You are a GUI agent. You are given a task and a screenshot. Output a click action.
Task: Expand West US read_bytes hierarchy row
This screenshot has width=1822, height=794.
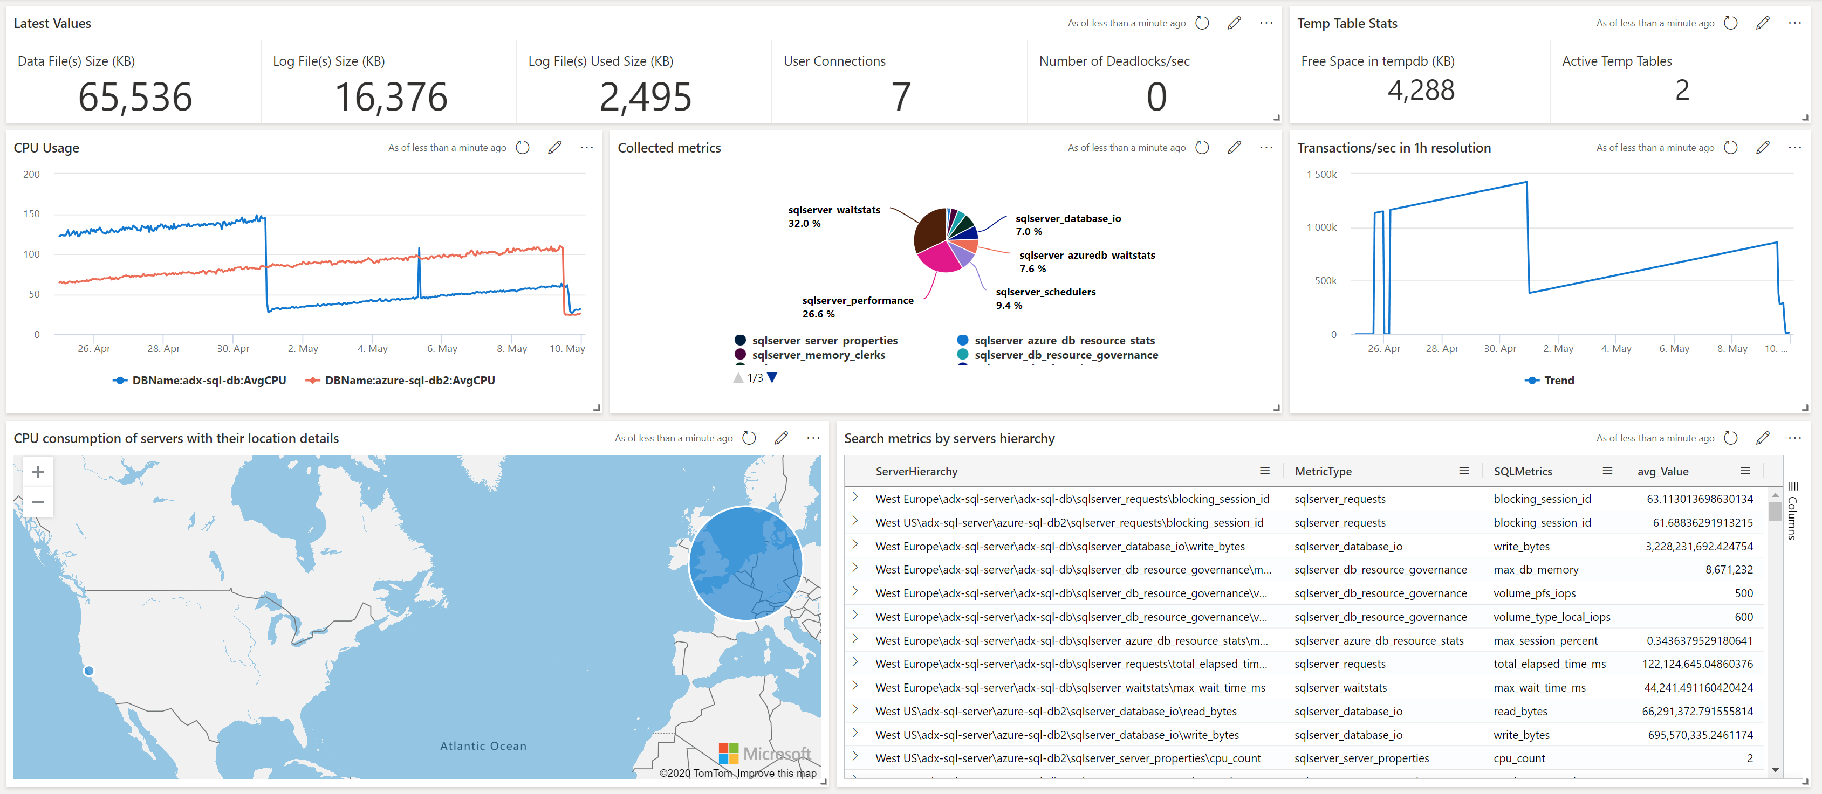[855, 710]
